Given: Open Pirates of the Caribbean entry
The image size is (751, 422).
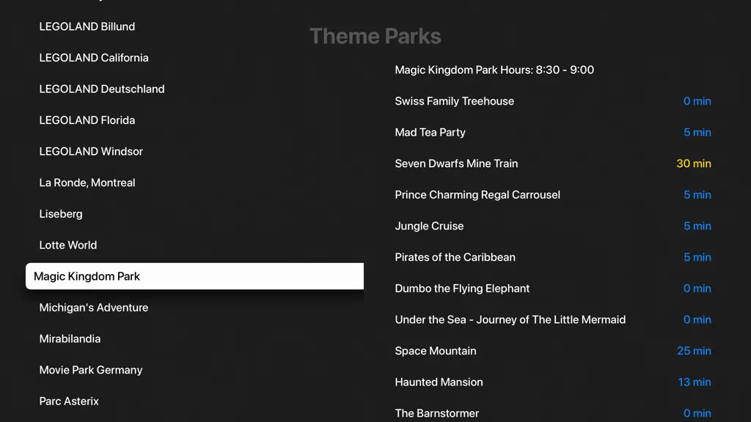Looking at the screenshot, I should point(553,257).
